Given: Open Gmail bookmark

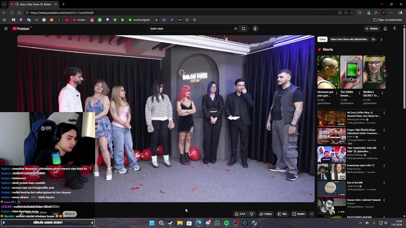Looking at the screenshot, I should [x=36, y=20].
